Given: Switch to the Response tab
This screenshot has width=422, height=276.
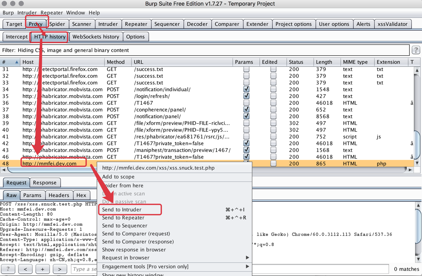Looking at the screenshot, I should tap(45, 183).
